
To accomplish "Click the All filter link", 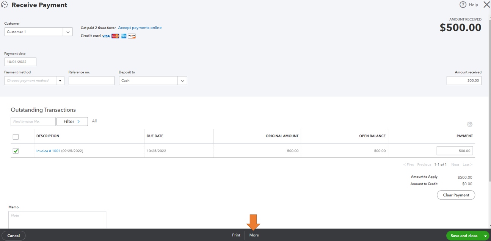I will pos(94,121).
